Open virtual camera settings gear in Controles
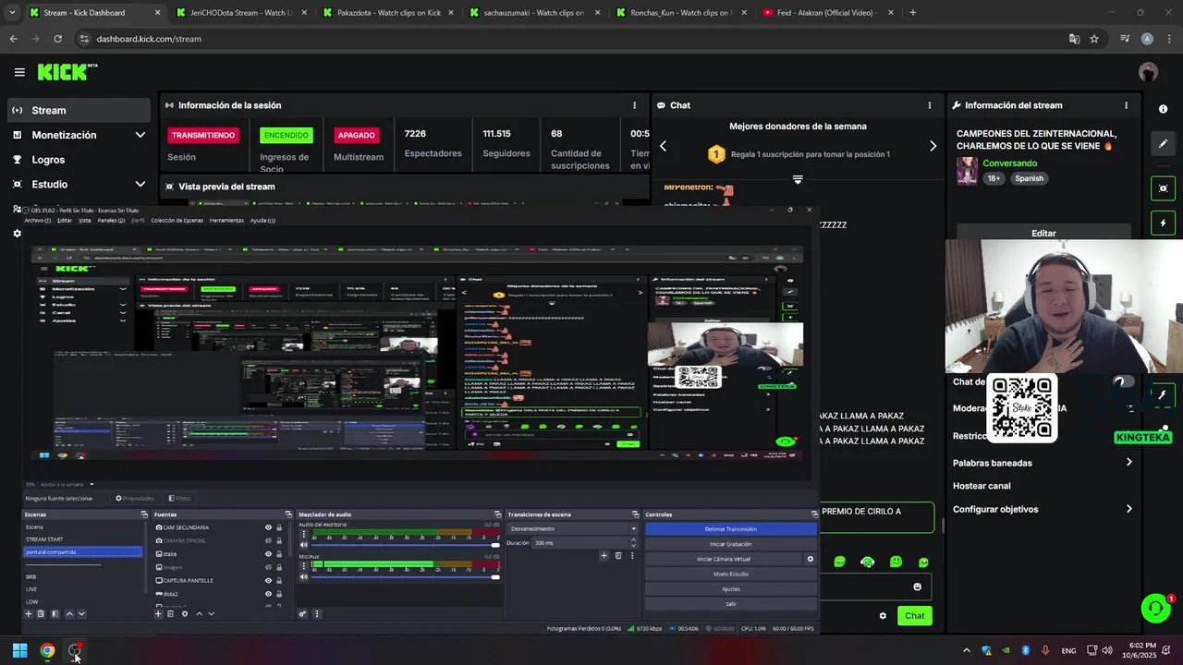 (x=811, y=559)
